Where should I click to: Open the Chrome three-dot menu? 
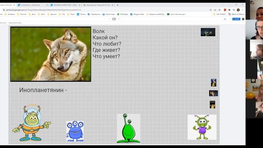point(242,10)
